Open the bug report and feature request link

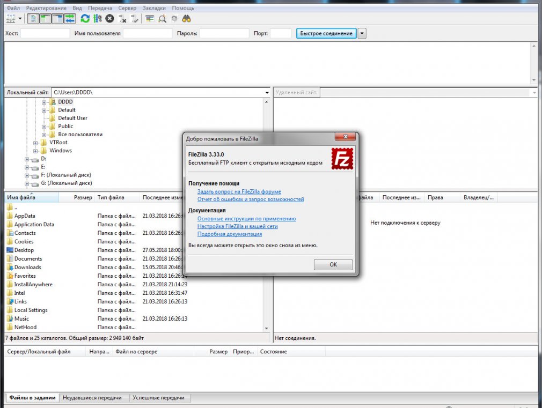(251, 199)
